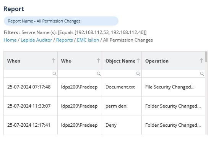Click the Object Name column header
This screenshot has height=145, width=211.
122,61
